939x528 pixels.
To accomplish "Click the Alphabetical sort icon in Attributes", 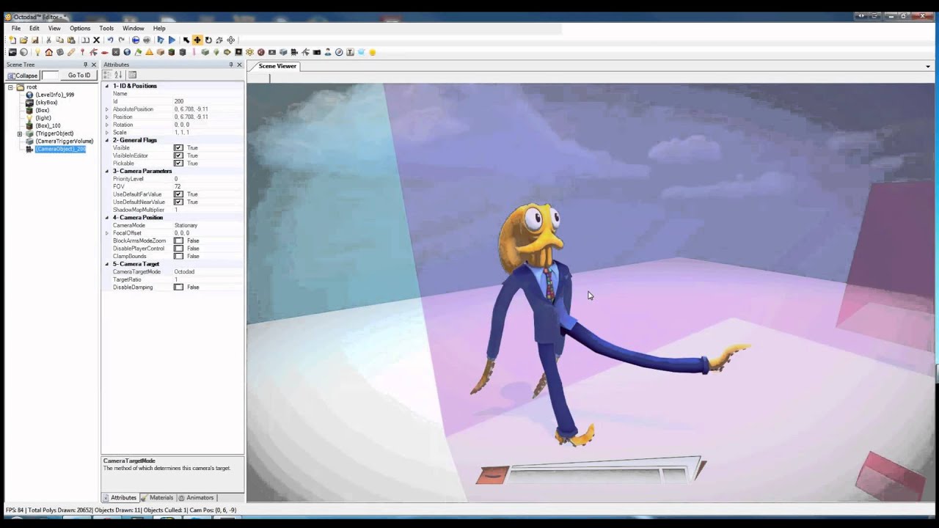I will (x=118, y=75).
